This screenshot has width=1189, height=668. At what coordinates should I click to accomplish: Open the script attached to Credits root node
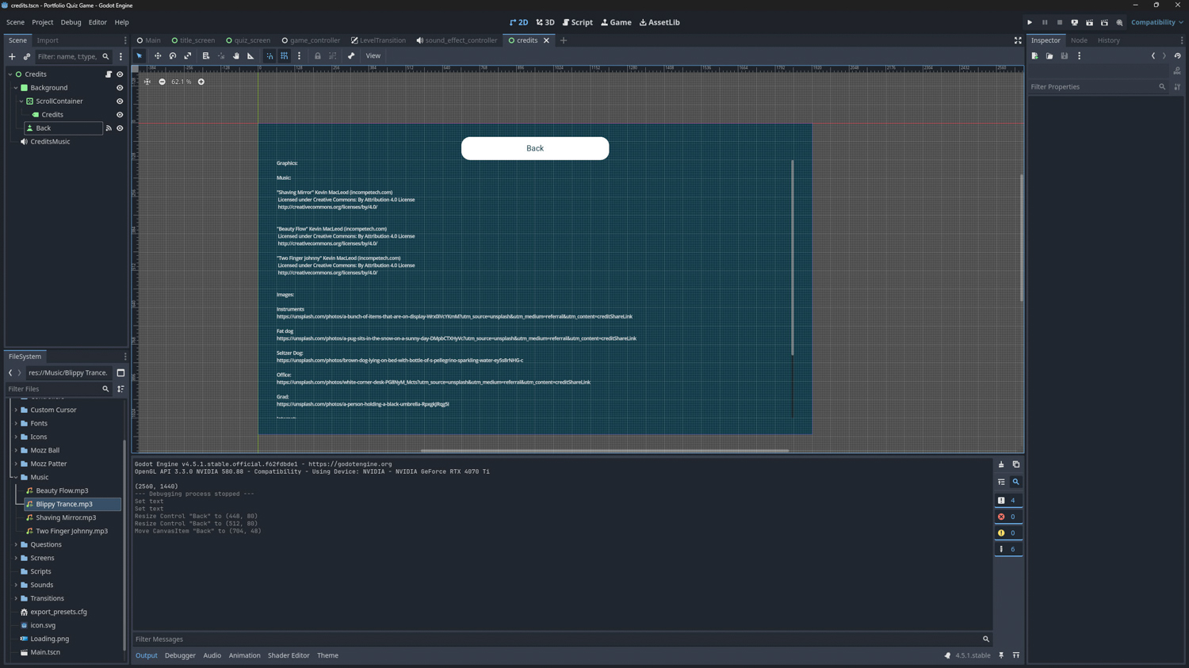[x=109, y=74]
